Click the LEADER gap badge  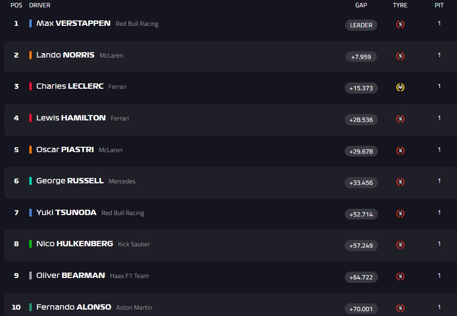coord(361,25)
